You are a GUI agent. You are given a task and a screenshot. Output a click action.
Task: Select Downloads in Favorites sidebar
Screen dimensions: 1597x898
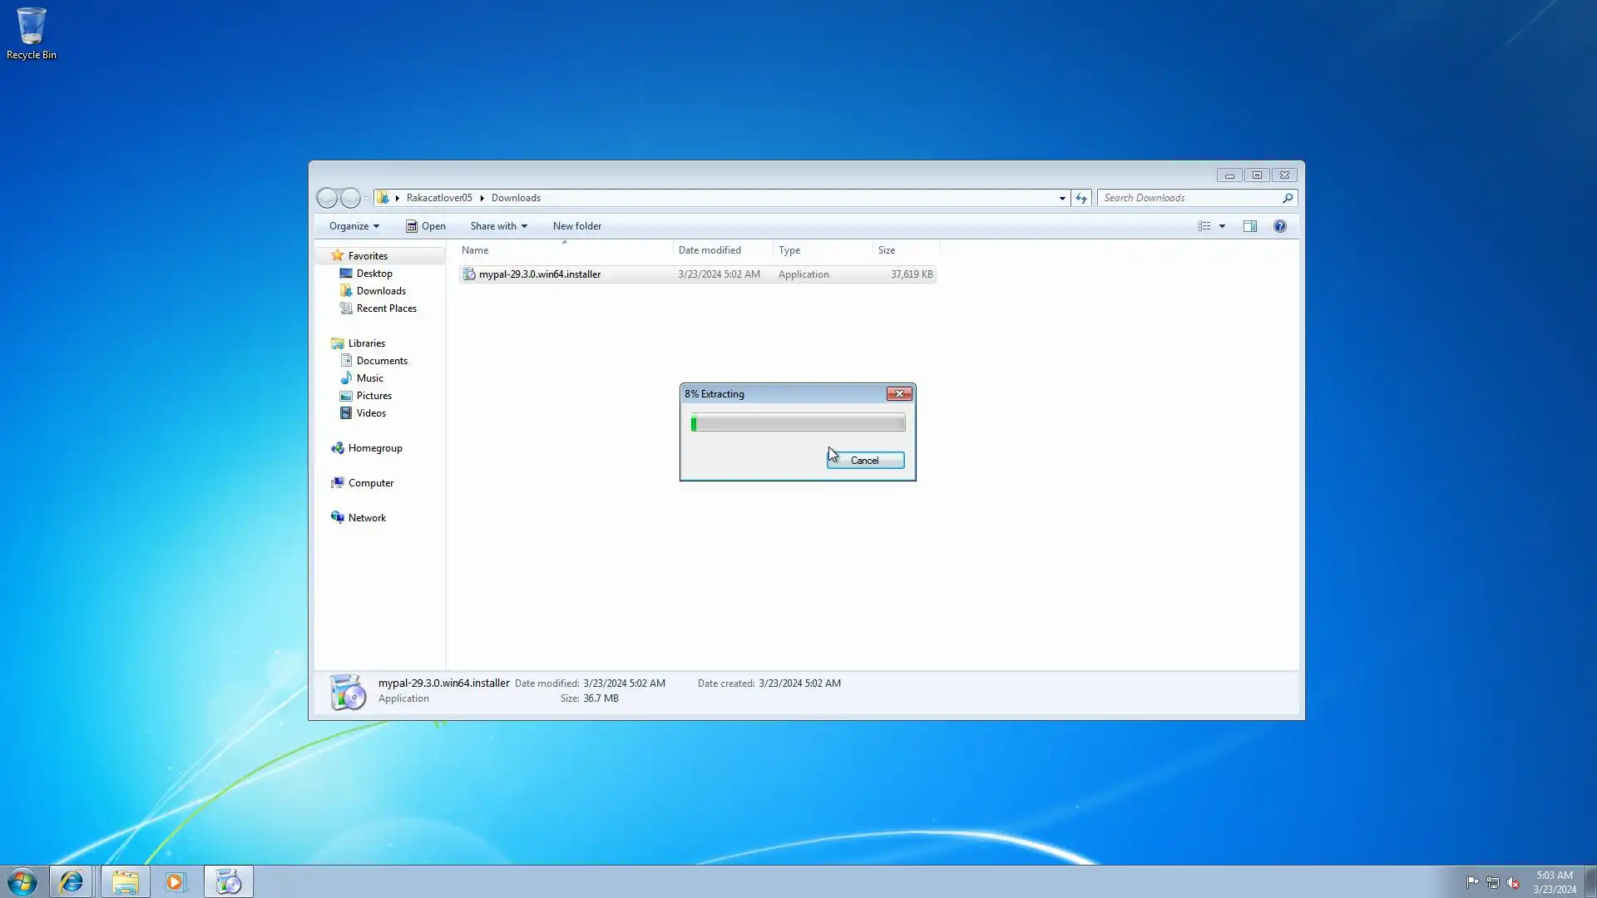[x=381, y=291]
